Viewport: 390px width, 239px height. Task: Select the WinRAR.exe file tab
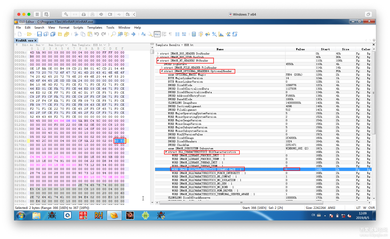(x=26, y=40)
